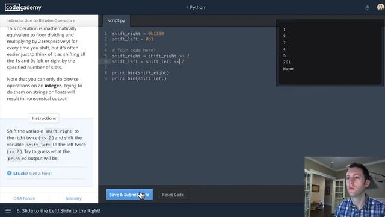Click the Introduction to Bitwise Operators header

coord(41,20)
